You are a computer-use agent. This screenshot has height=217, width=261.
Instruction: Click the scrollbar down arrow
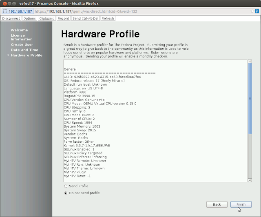[x=250, y=180]
